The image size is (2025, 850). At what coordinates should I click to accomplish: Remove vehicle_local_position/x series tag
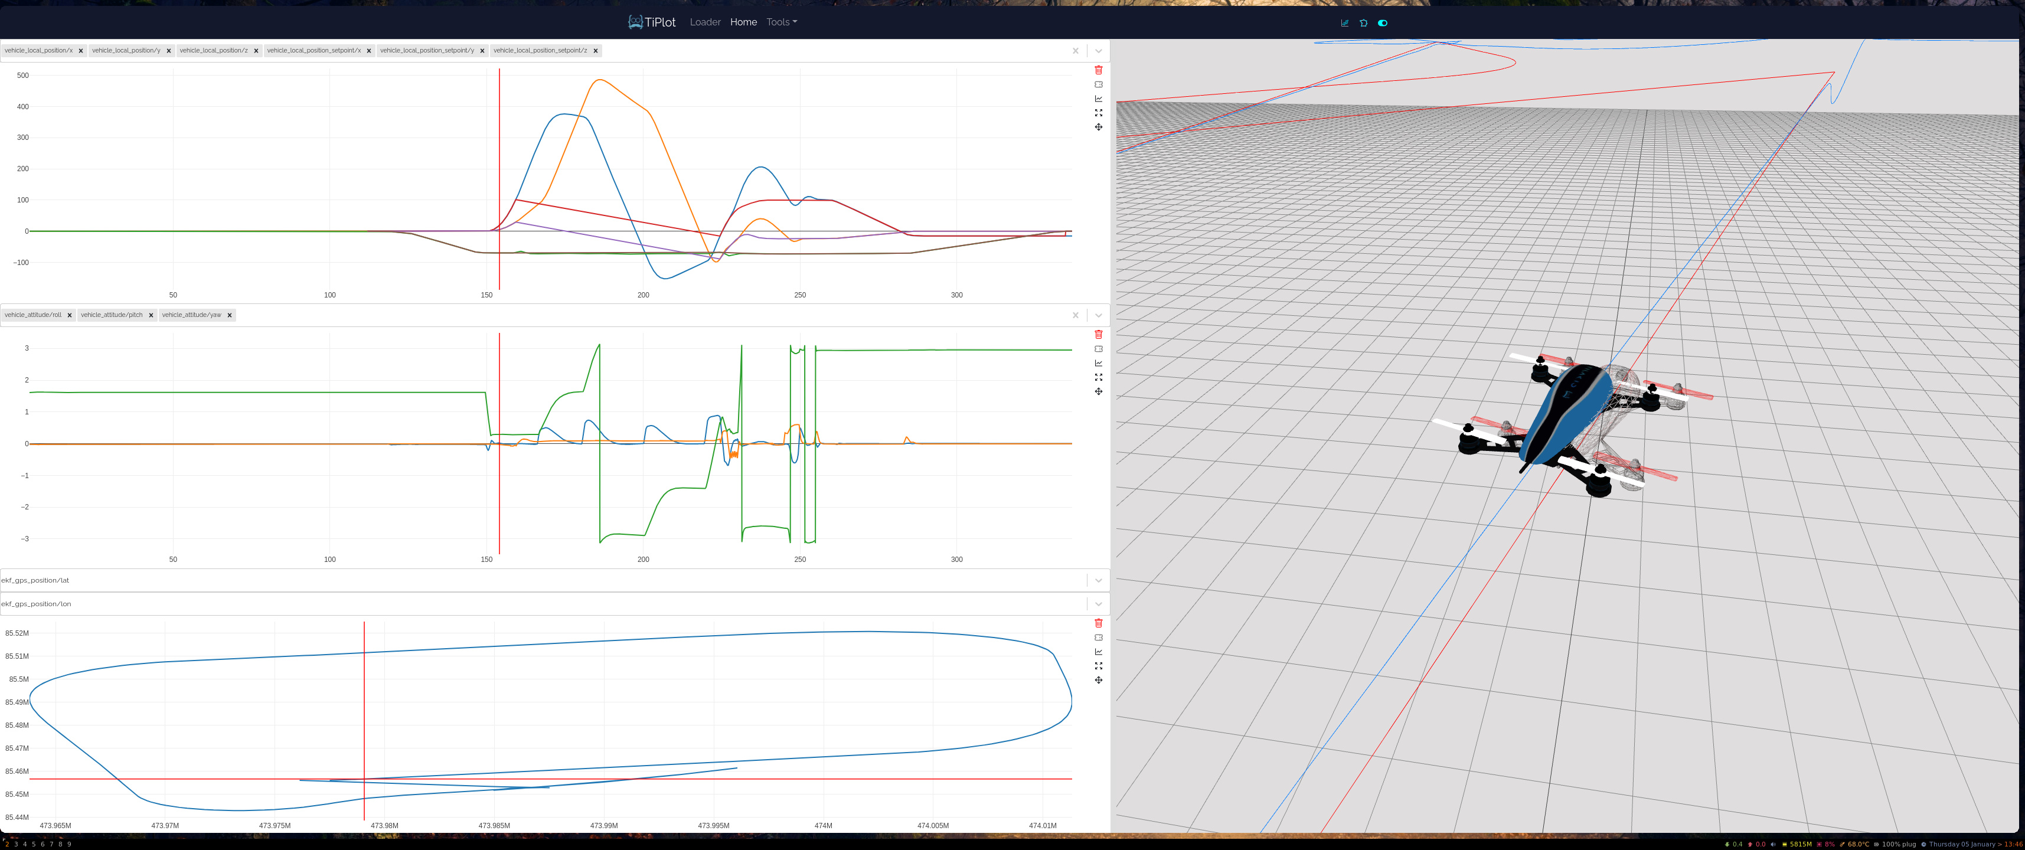click(x=81, y=51)
